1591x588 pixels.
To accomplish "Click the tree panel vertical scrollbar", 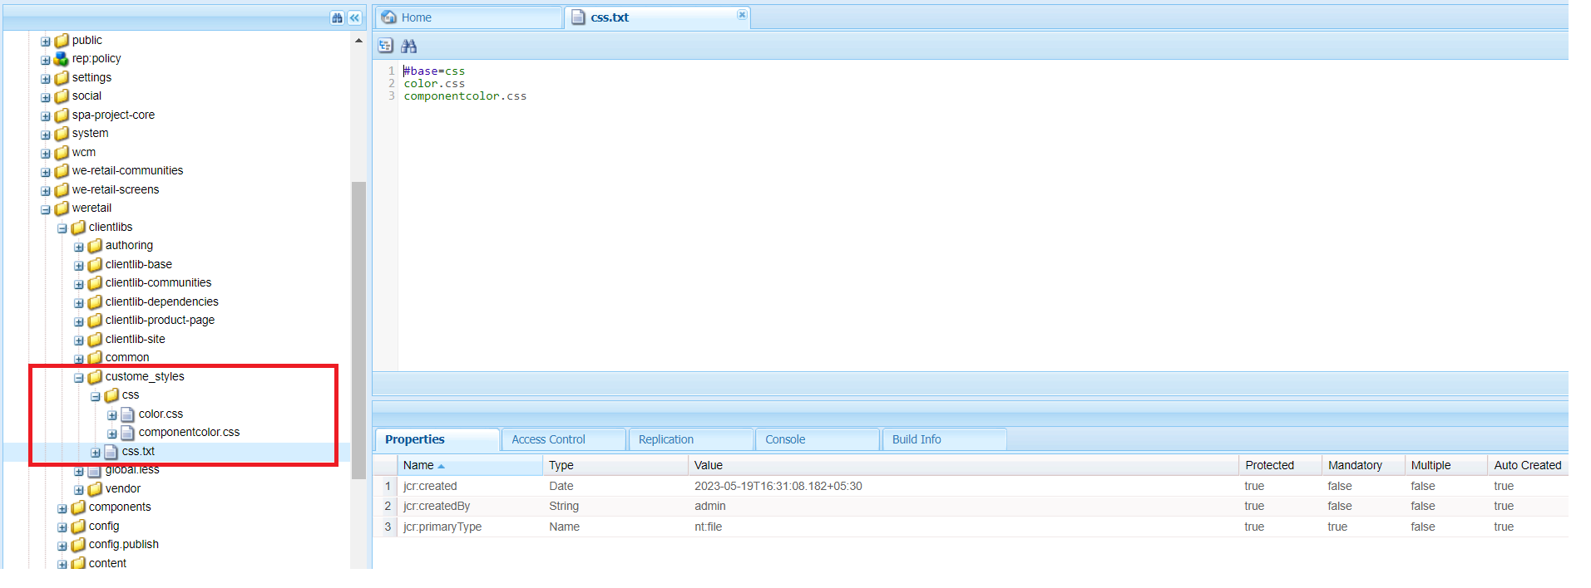I will [x=358, y=331].
